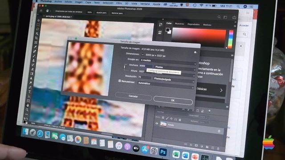
Task: Open the básicas tutorial arrow card
Action: pos(211,90)
